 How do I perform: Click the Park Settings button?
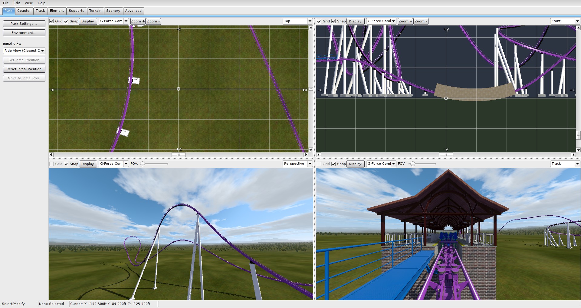24,24
